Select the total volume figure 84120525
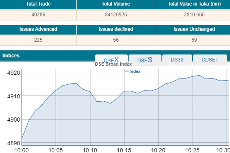The width and height of the screenshot is (230, 153). (116, 15)
